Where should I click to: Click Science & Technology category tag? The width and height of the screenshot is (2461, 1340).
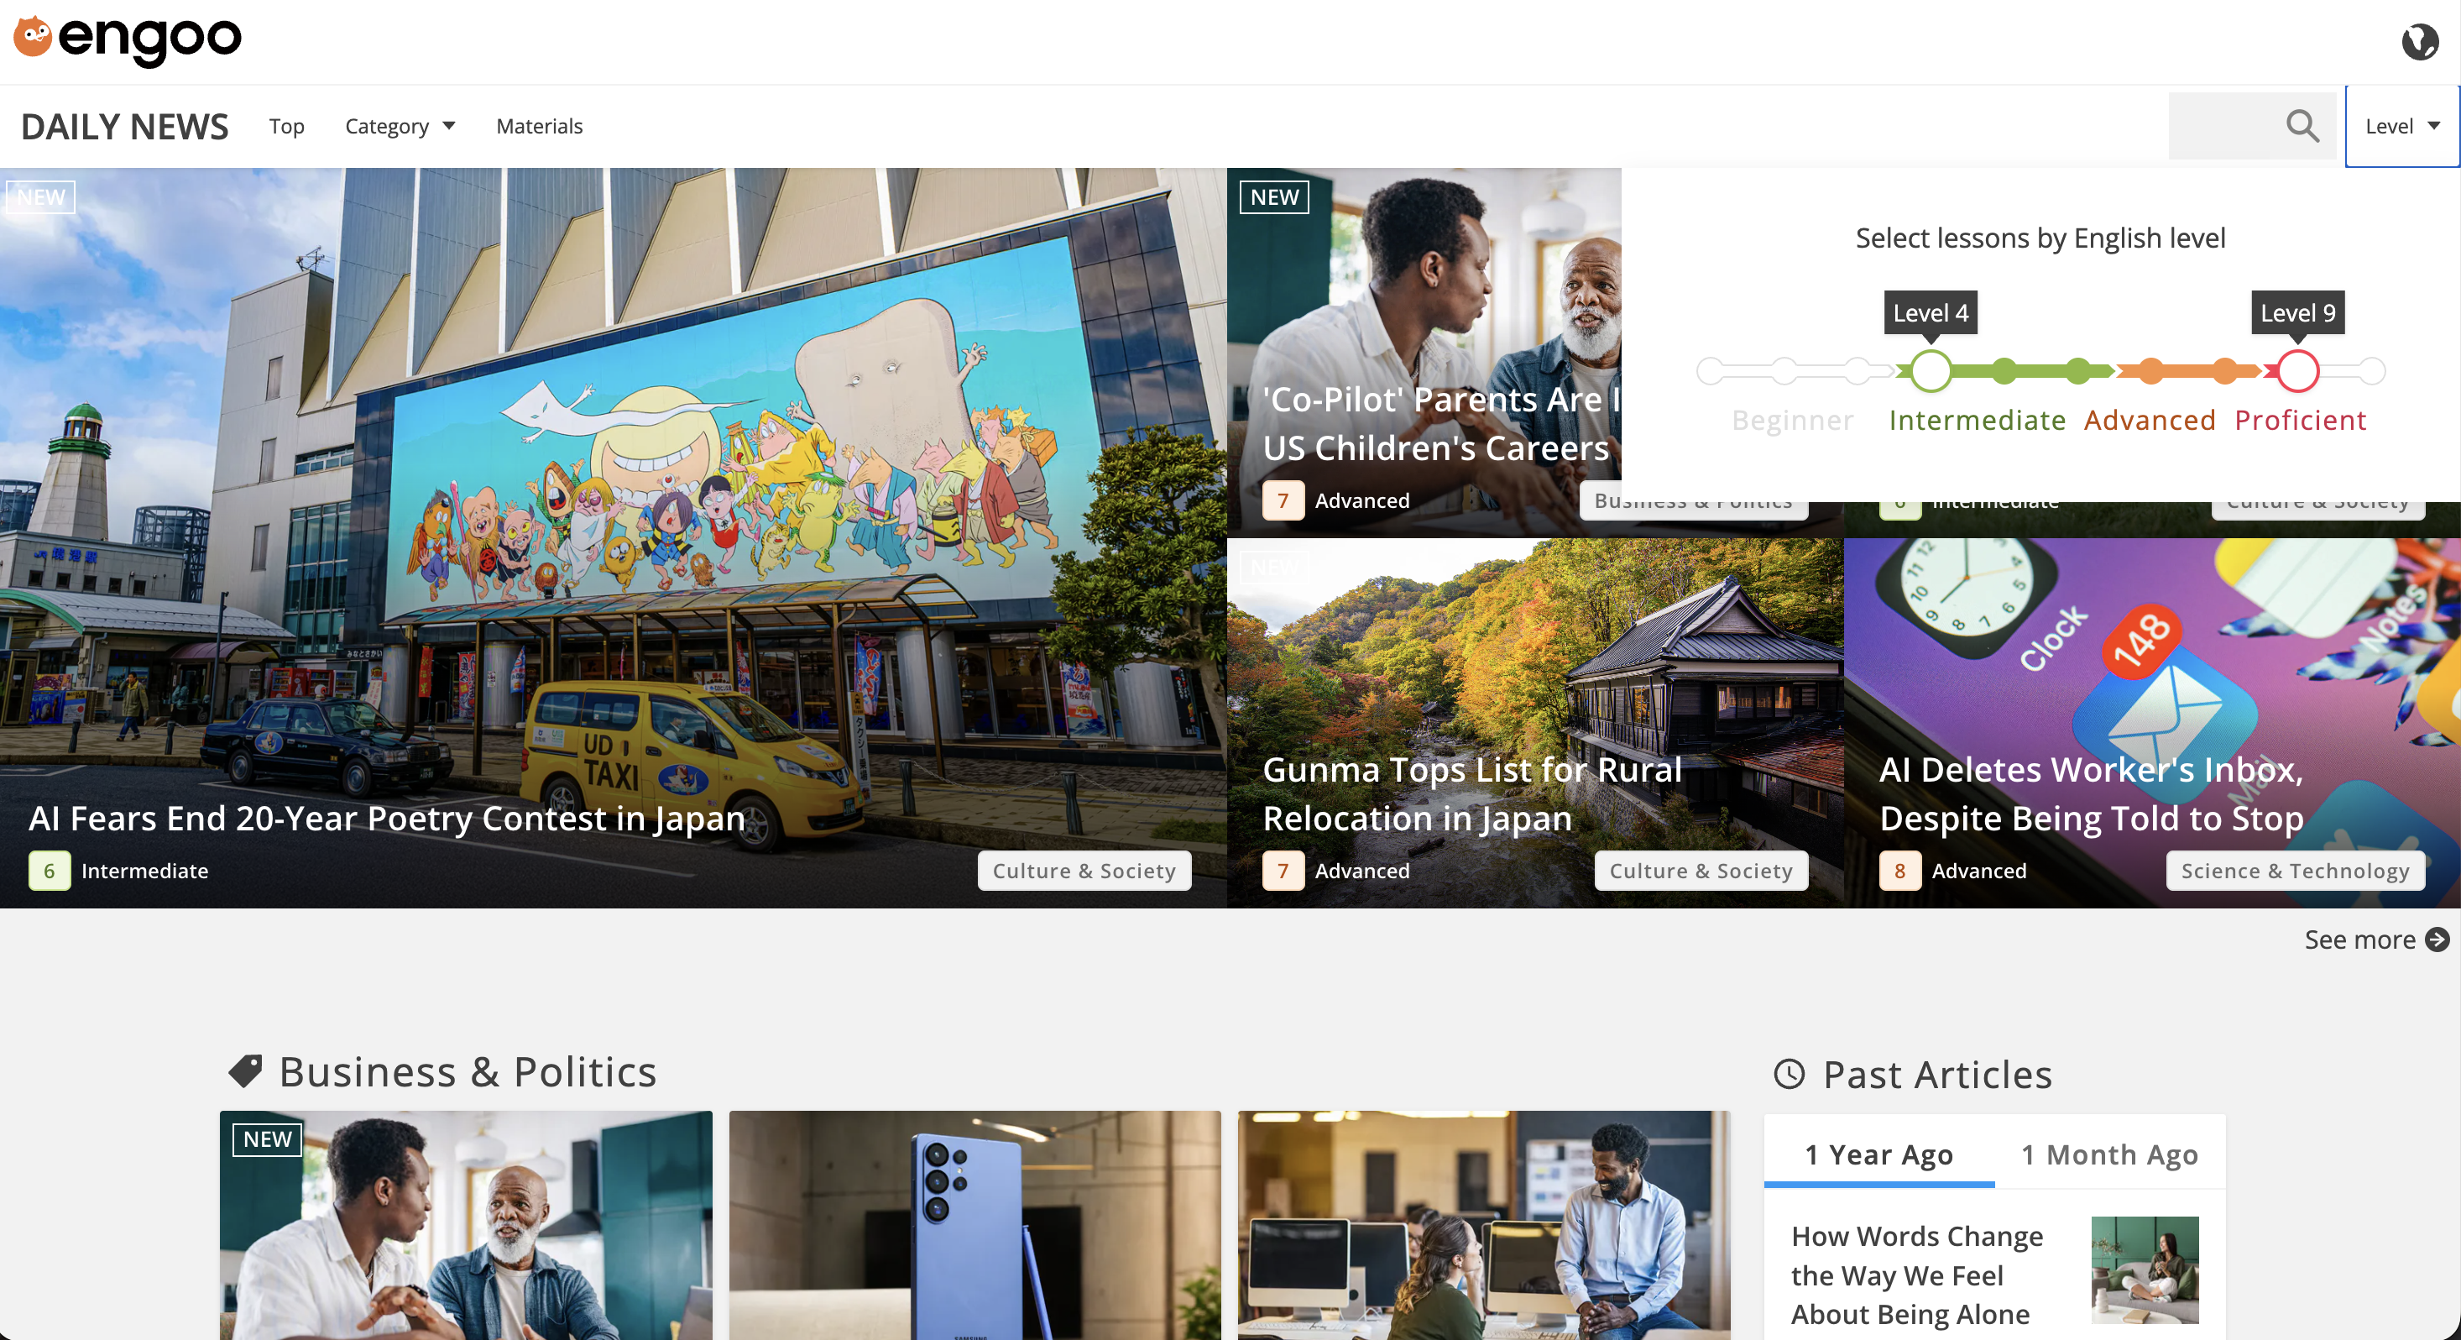2295,871
